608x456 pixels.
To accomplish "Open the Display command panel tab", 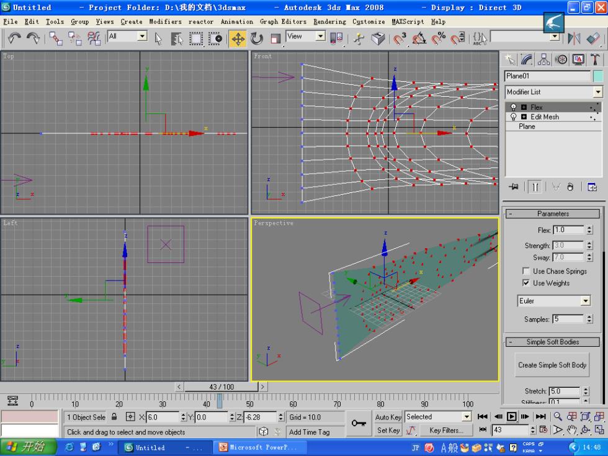I will [x=578, y=60].
